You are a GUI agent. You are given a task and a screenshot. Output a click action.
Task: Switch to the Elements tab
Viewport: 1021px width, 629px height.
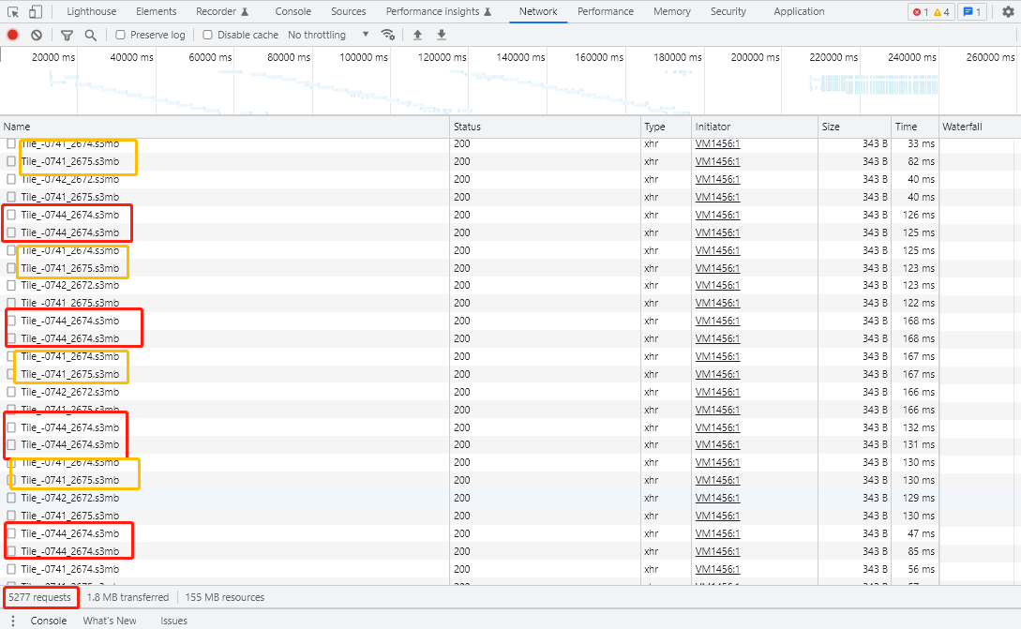(157, 12)
